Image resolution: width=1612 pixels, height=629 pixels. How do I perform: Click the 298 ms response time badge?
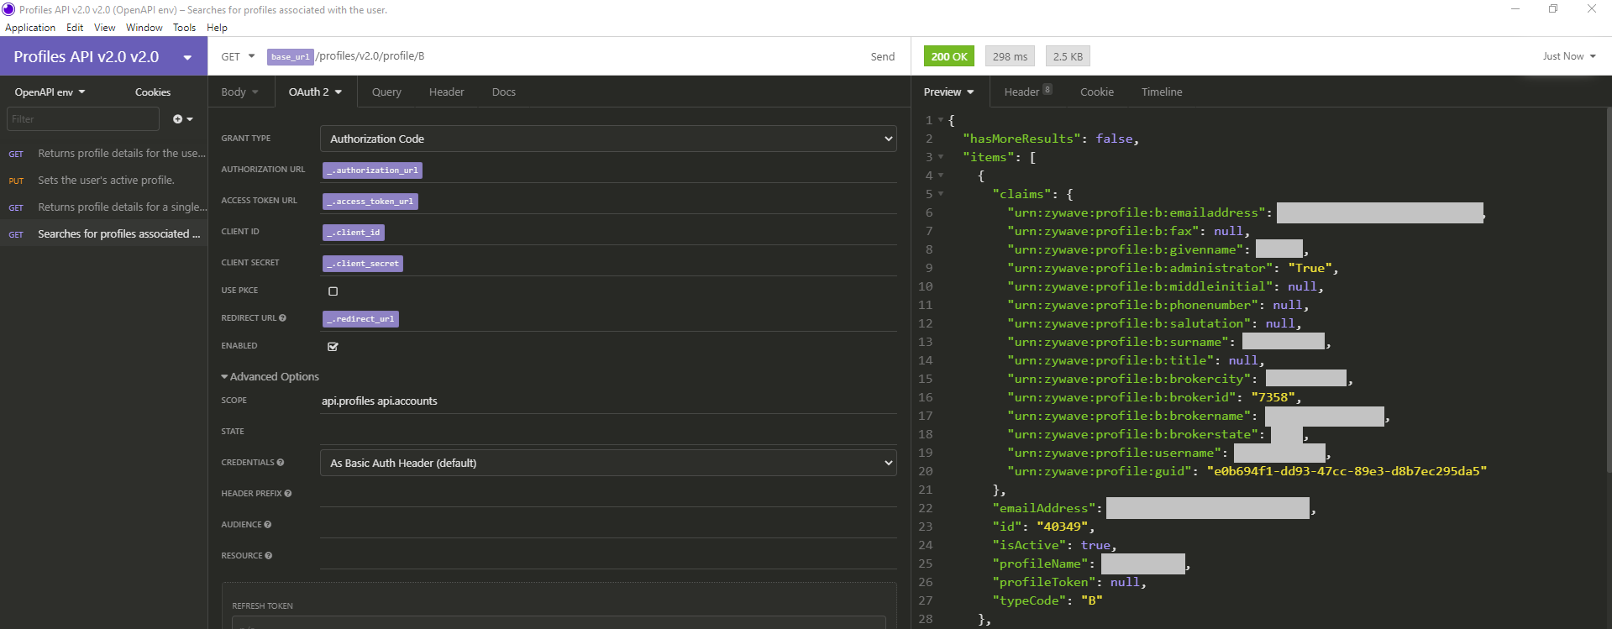1010,56
